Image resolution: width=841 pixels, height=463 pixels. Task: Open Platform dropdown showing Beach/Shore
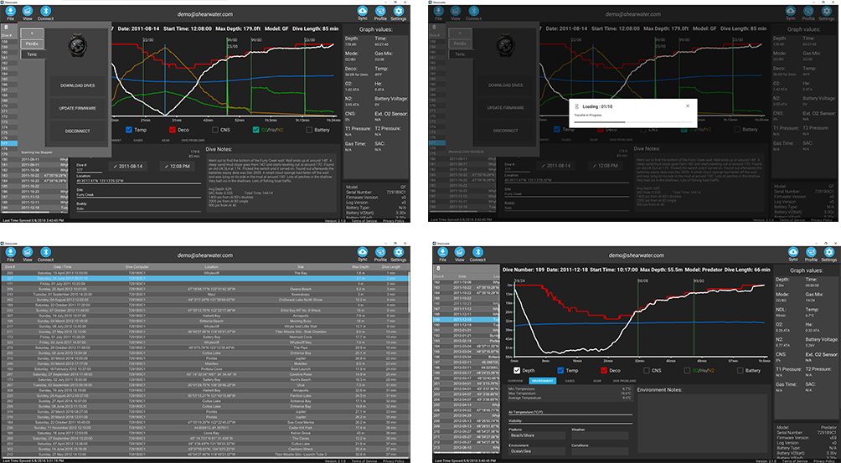tap(536, 435)
